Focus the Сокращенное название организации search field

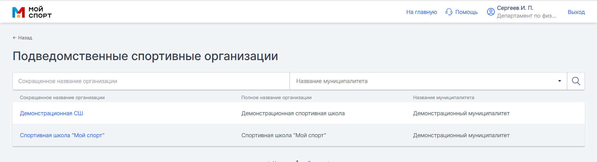(x=151, y=81)
